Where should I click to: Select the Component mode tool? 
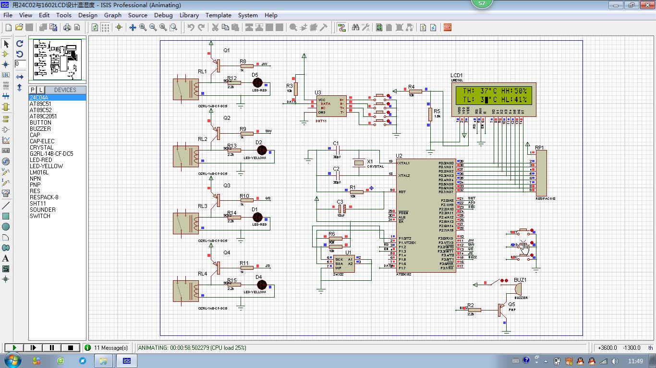(6, 54)
